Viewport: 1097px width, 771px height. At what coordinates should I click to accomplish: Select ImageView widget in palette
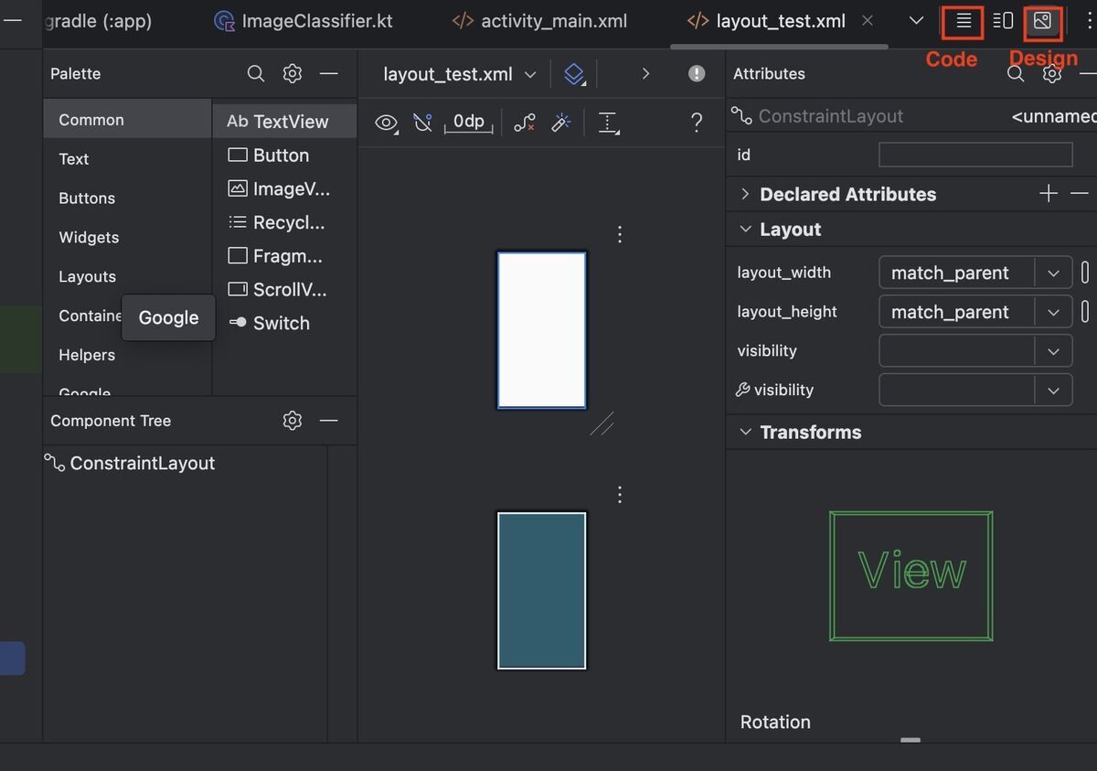[x=284, y=189]
